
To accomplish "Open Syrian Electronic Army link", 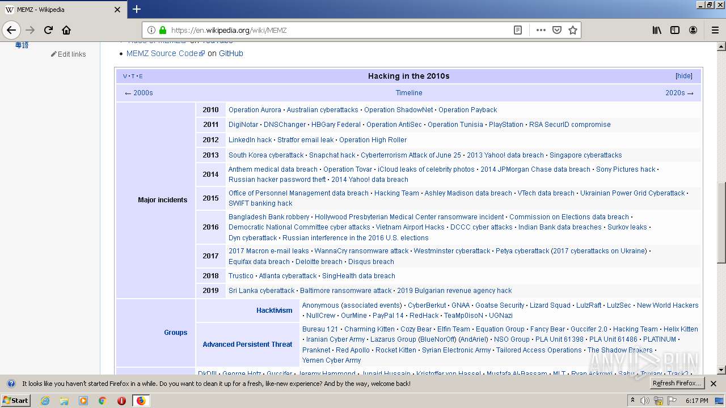I will coord(456,350).
